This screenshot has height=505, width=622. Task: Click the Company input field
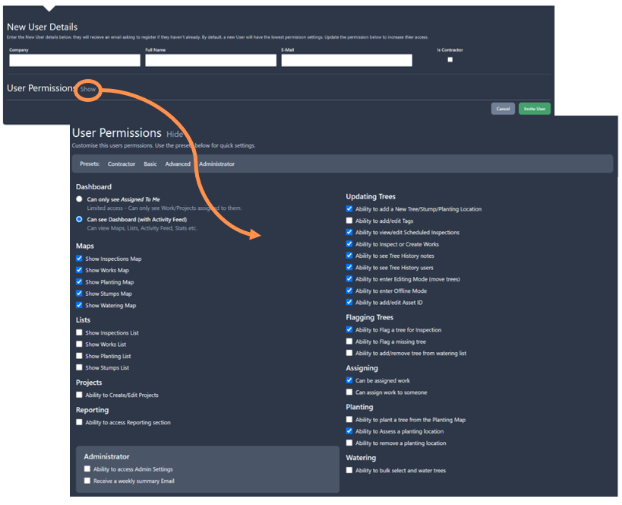[74, 60]
